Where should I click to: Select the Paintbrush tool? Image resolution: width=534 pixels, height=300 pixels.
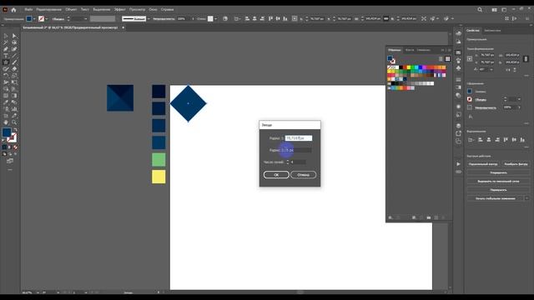coord(14,62)
